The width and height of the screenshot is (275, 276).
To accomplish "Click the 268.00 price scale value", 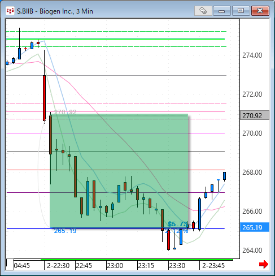I will pos(252,172).
